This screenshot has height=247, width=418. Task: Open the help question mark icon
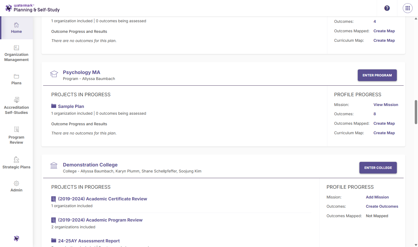tap(387, 8)
